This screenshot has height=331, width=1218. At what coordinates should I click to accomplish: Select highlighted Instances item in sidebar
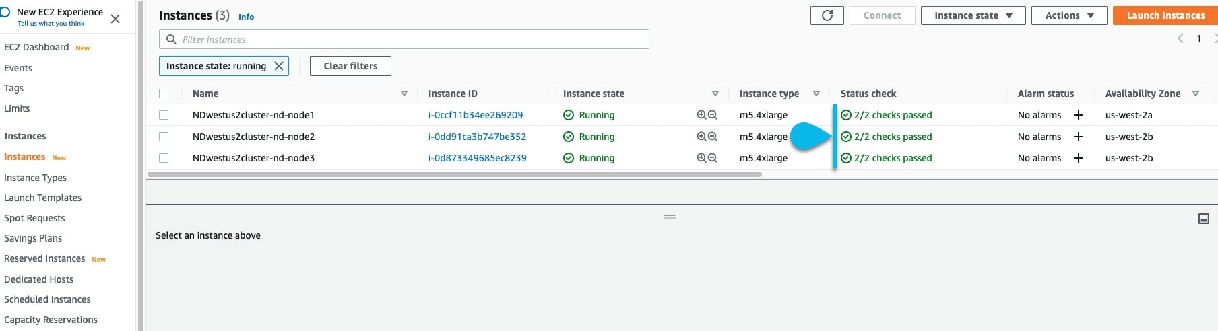pos(24,157)
